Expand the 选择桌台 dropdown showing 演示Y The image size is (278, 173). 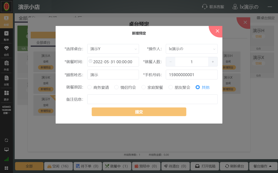coord(113,49)
